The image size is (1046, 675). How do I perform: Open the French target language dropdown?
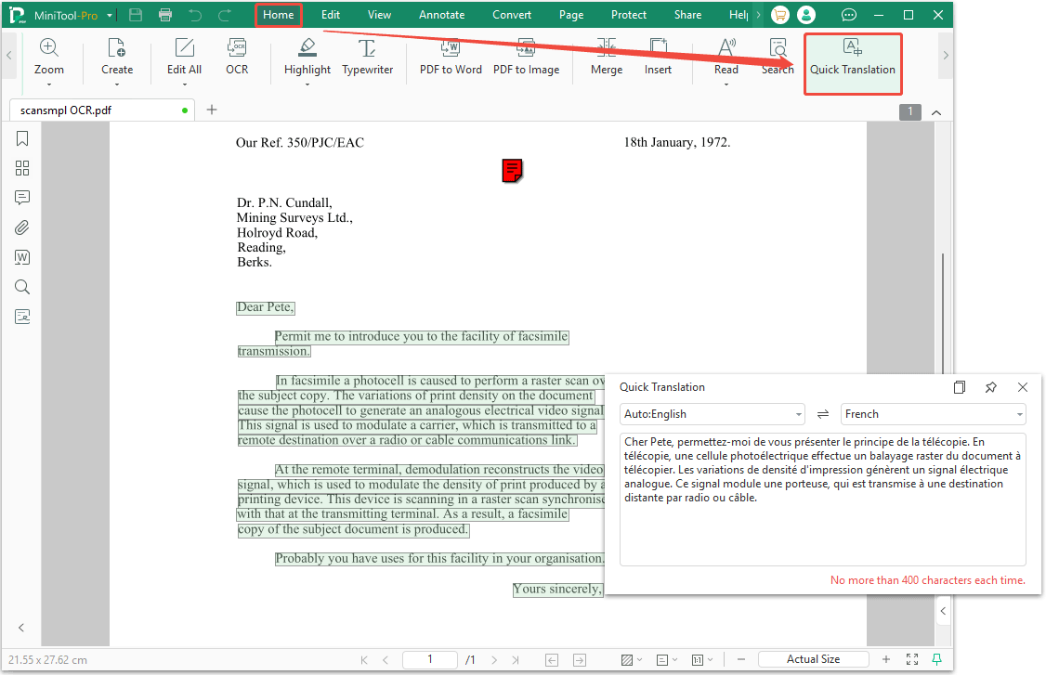1018,413
